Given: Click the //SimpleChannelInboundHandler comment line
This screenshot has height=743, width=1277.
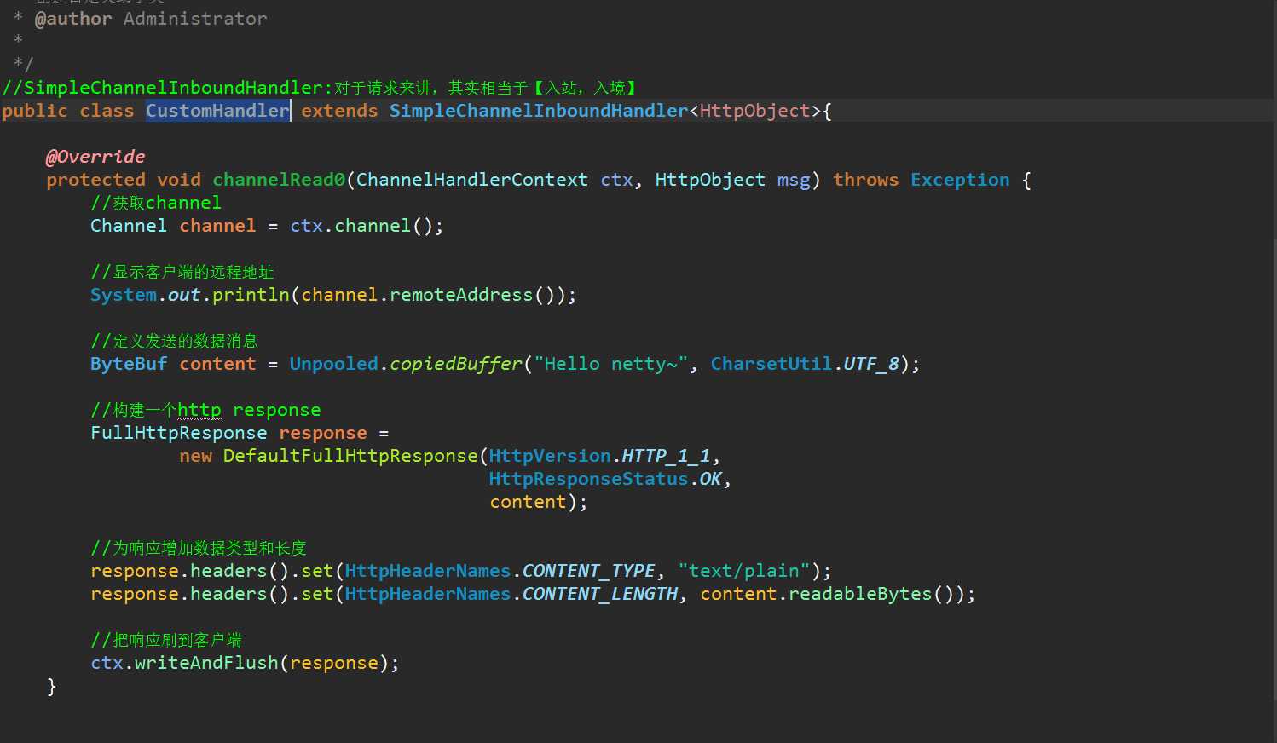Looking at the screenshot, I should click(x=320, y=88).
